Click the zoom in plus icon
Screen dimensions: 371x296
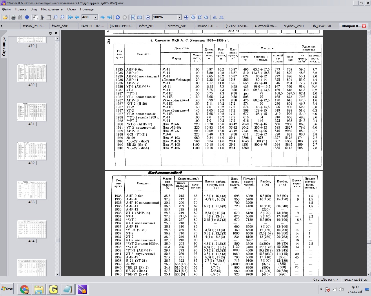click(186, 17)
